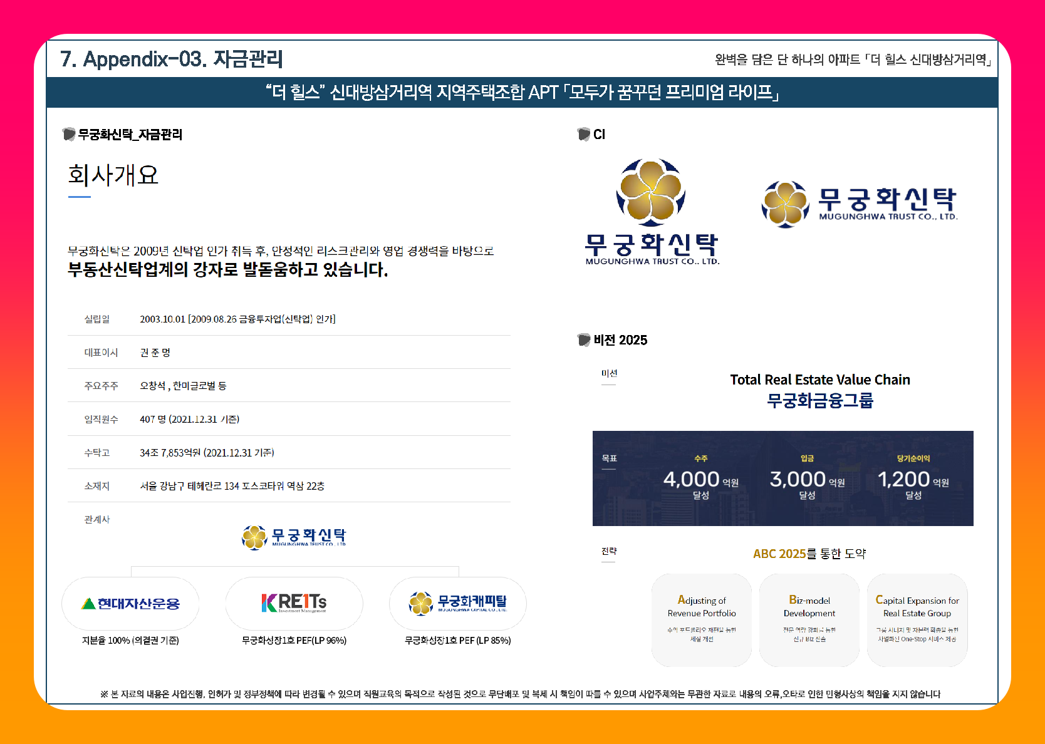
Task: Click the 수주 4,000 억원 target figure
Action: pos(701,478)
